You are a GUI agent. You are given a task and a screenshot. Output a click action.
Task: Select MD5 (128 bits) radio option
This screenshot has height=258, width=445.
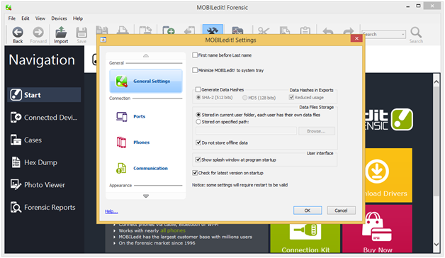click(244, 98)
